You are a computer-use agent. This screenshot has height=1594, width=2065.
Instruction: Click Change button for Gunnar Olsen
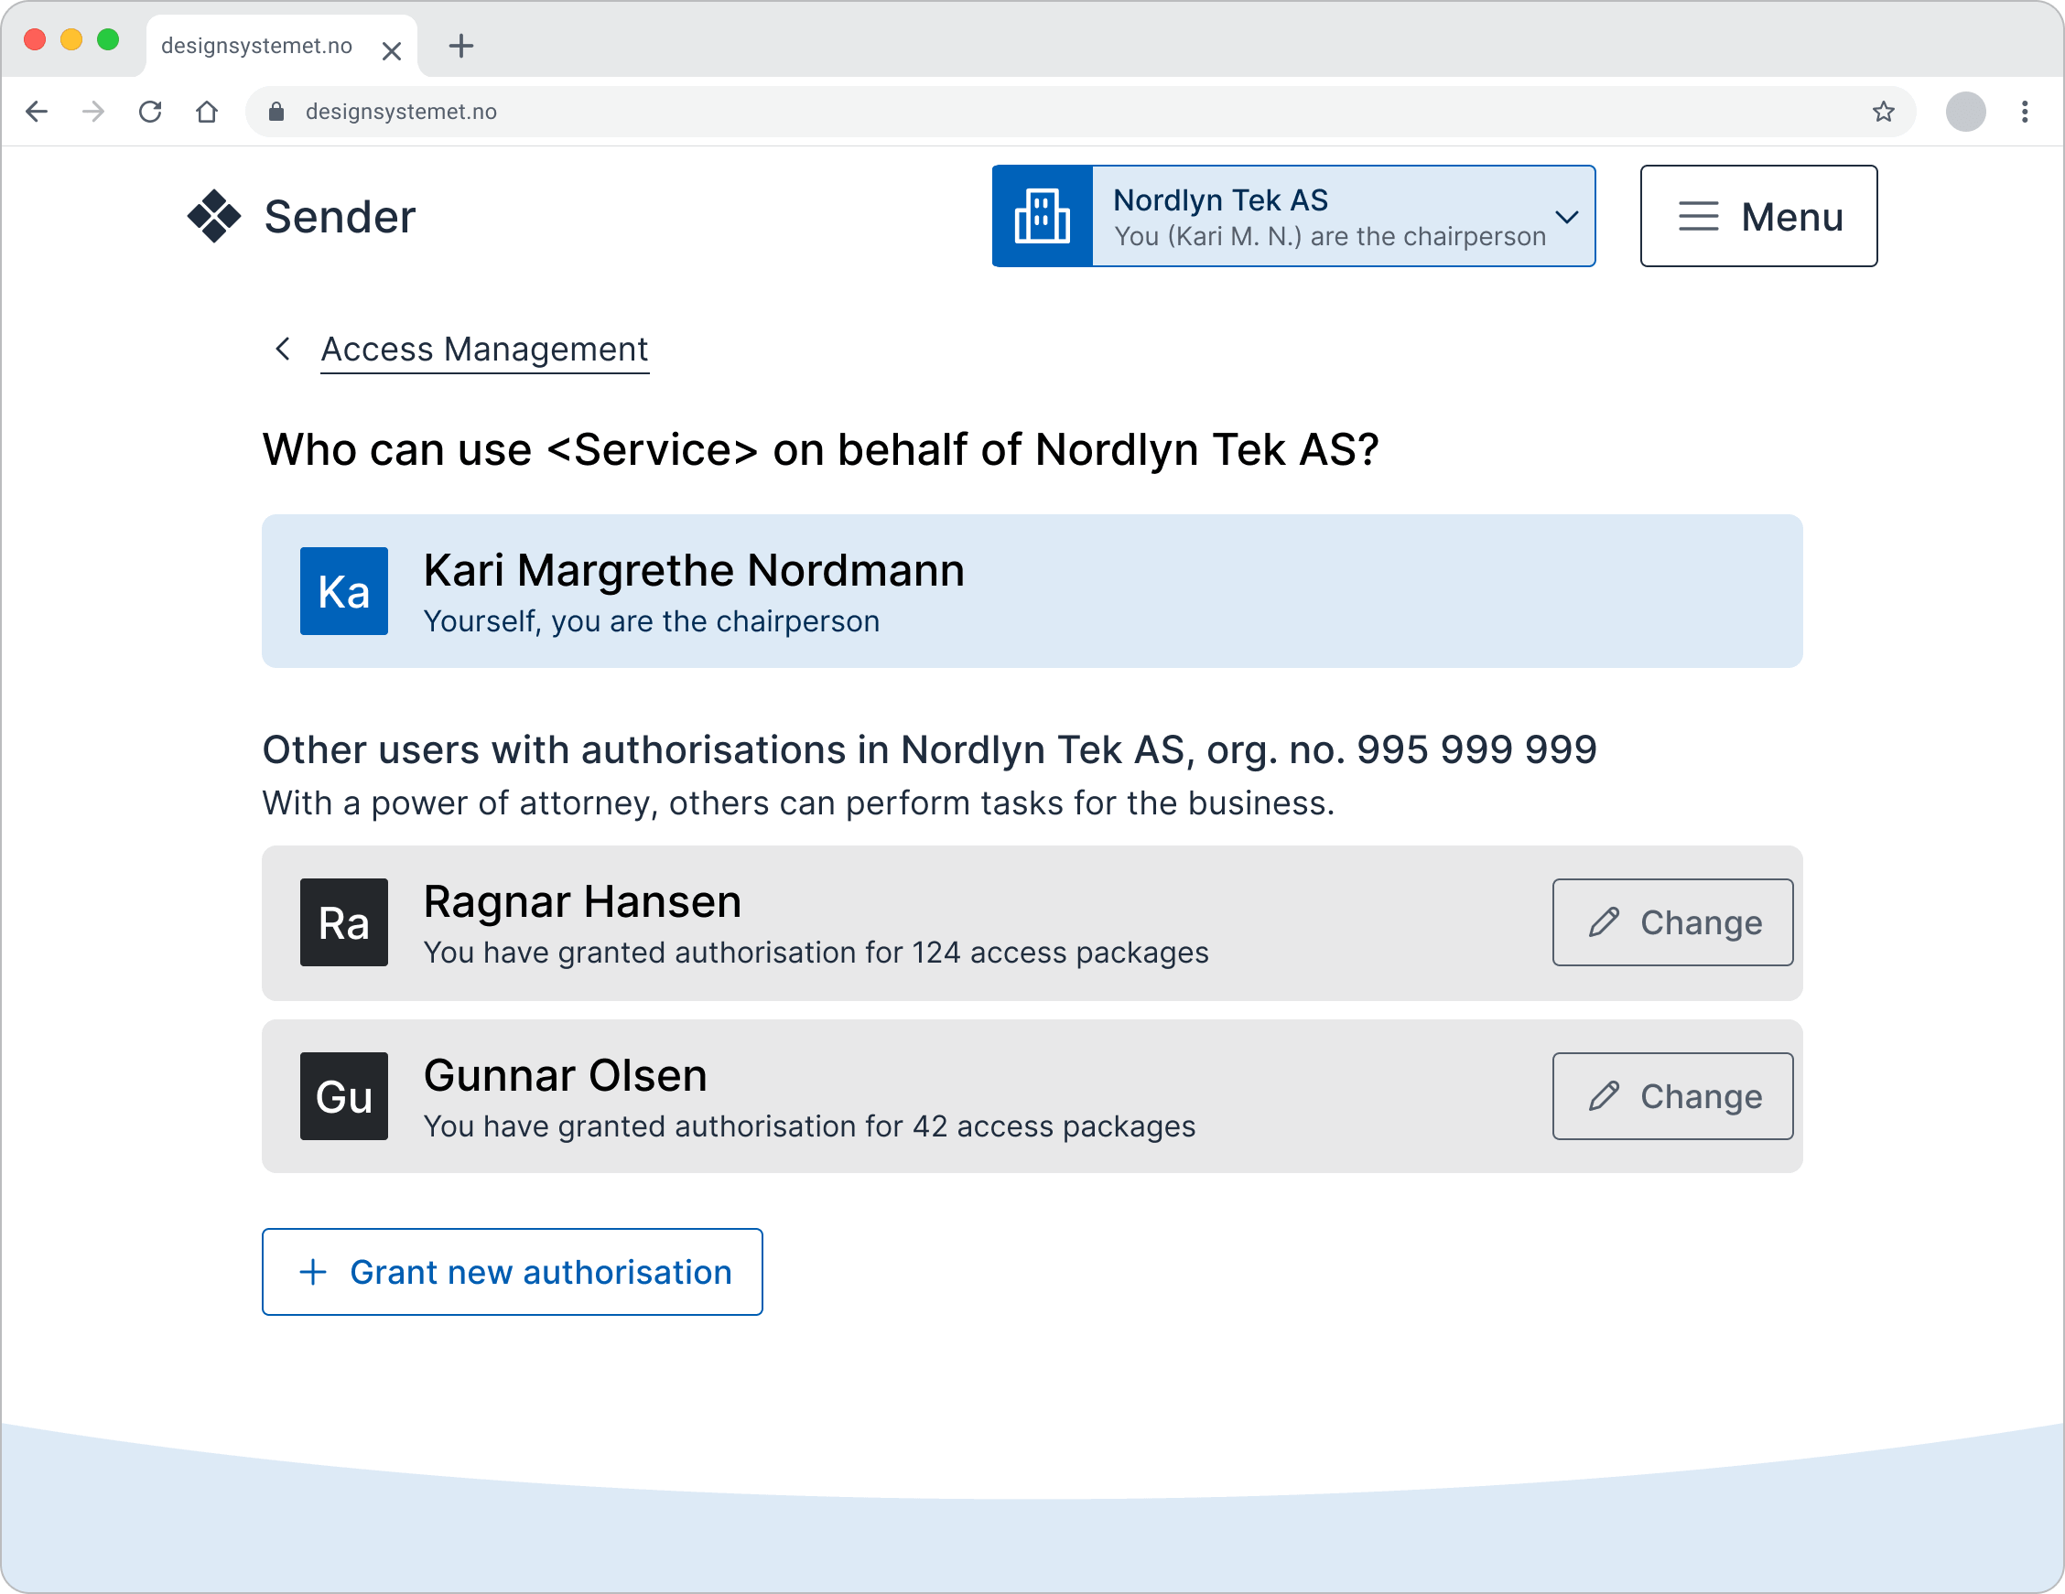coord(1672,1095)
